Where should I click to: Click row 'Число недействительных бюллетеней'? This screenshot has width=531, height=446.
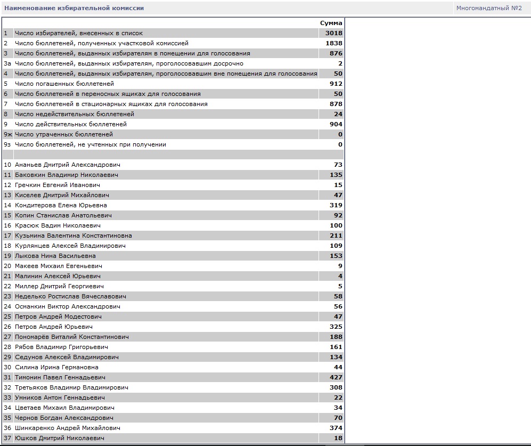pyautogui.click(x=75, y=114)
